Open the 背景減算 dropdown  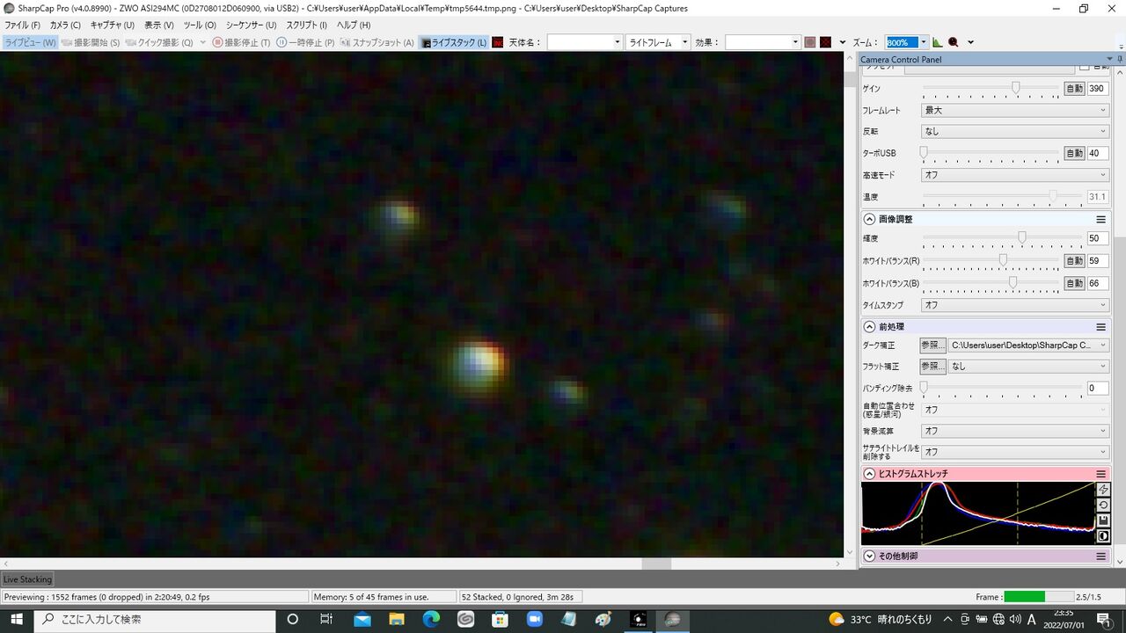[1014, 431]
